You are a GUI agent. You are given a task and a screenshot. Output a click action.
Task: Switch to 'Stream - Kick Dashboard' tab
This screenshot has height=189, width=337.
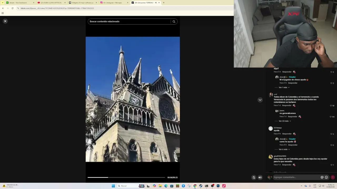[x=20, y=3]
